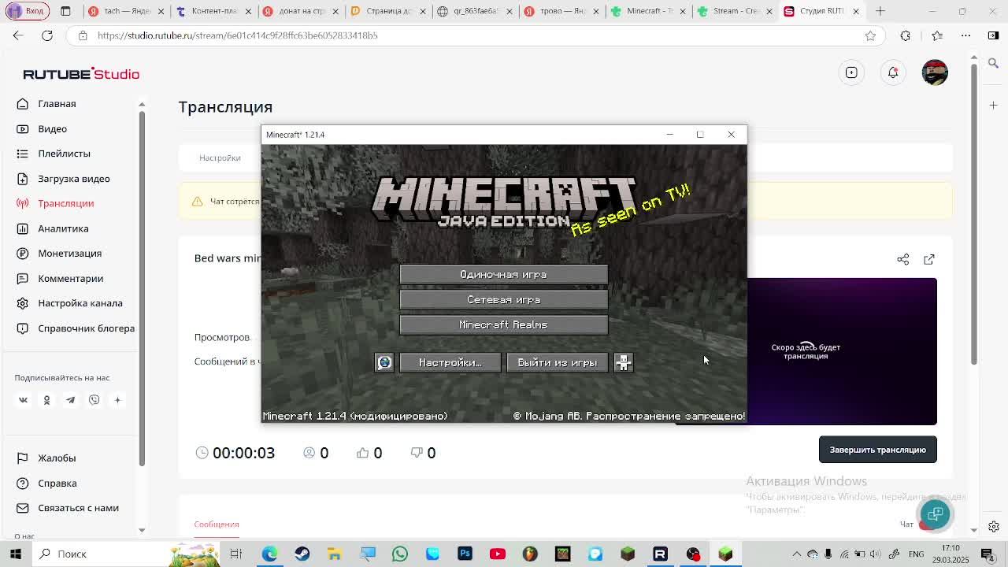Click Выйти из игры in Minecraft
The width and height of the screenshot is (1008, 567).
click(557, 362)
